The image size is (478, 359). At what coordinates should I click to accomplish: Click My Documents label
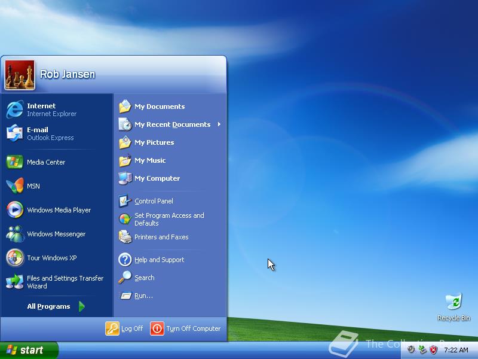pyautogui.click(x=160, y=107)
